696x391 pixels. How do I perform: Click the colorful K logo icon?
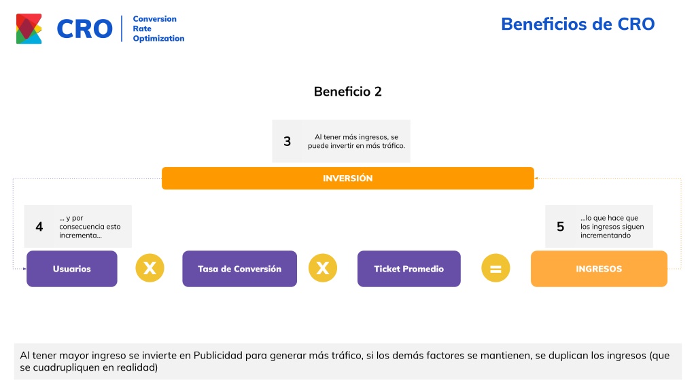[x=29, y=29]
